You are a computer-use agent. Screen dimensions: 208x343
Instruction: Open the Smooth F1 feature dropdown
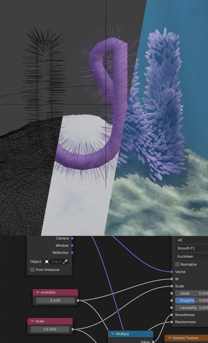[x=192, y=248]
